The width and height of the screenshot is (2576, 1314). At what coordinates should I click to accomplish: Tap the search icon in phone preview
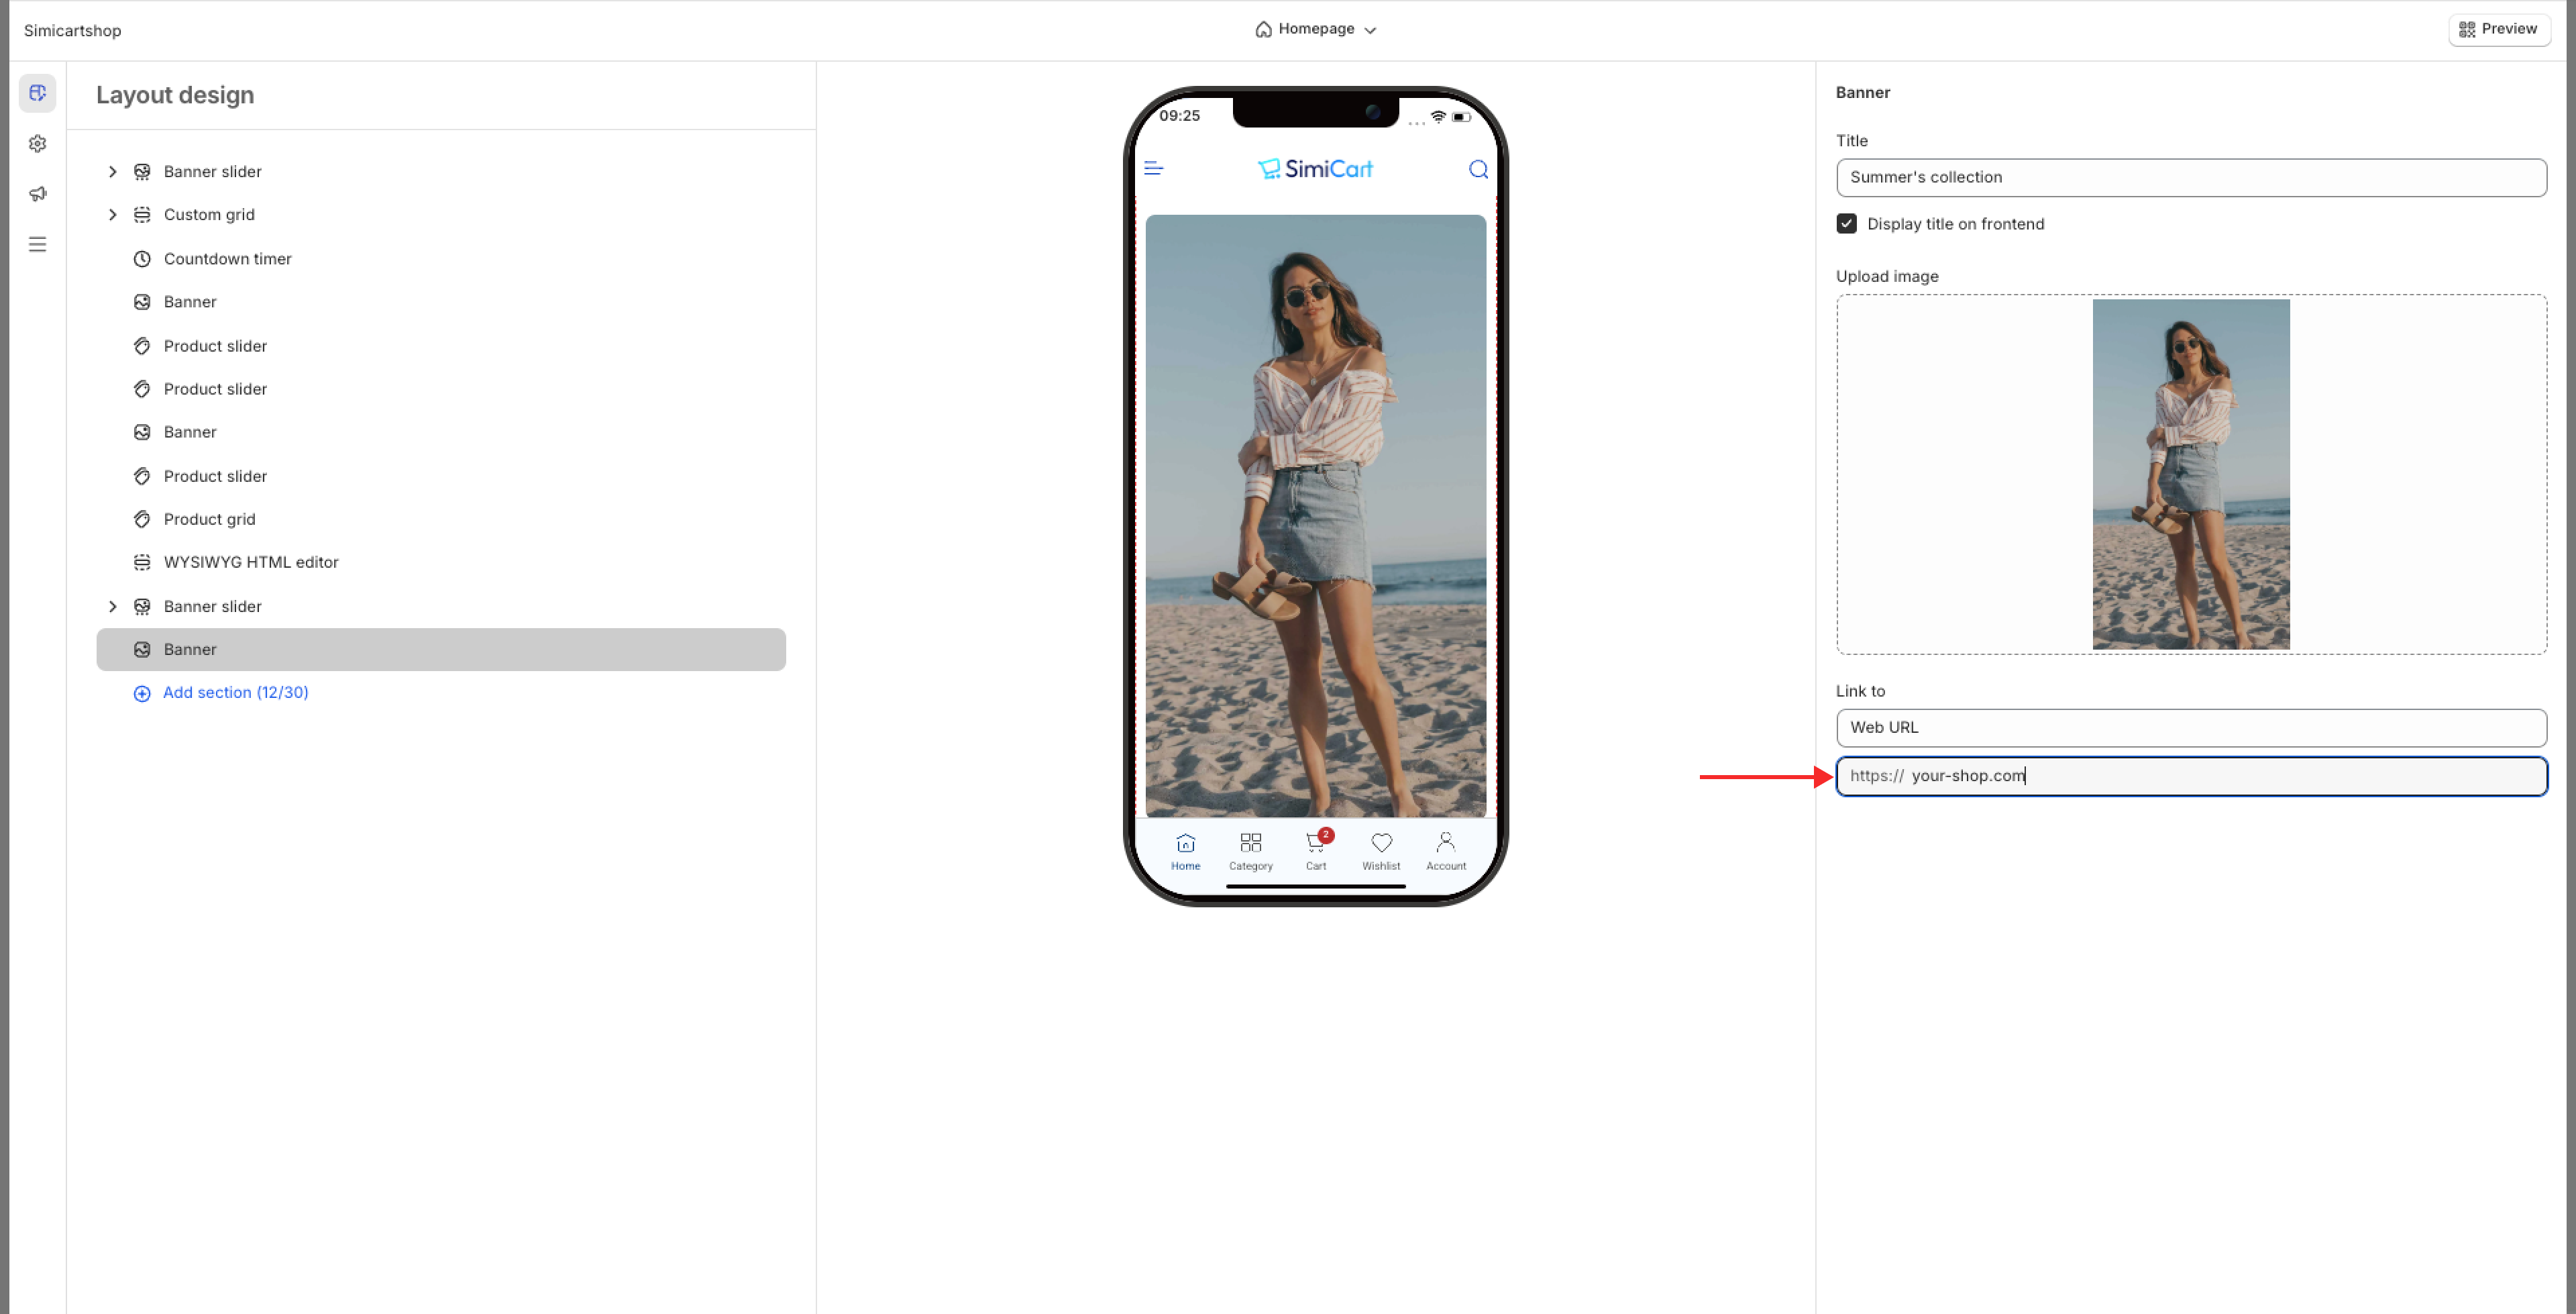click(x=1478, y=169)
